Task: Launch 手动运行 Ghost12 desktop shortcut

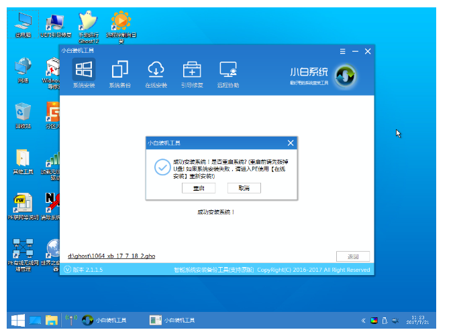Action: (x=87, y=23)
